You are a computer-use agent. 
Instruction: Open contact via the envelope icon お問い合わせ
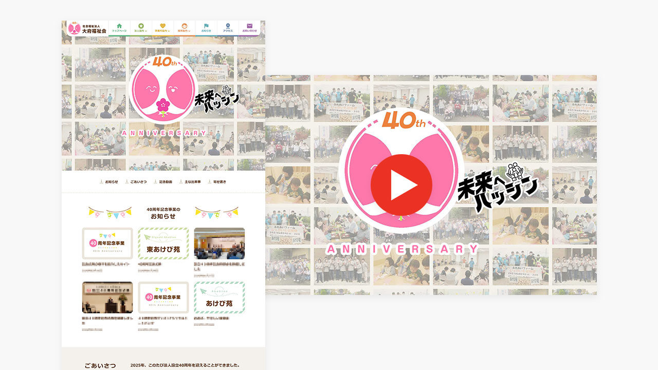coord(249,25)
